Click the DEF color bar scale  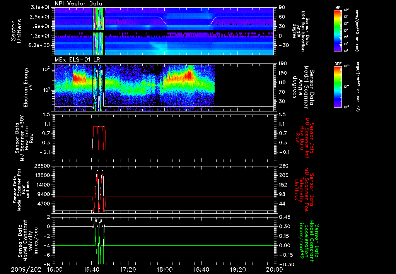(x=338, y=87)
